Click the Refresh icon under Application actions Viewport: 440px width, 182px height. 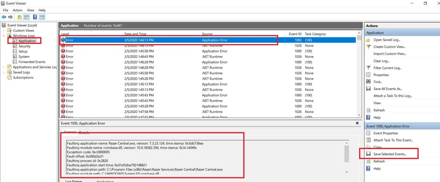[x=368, y=110]
